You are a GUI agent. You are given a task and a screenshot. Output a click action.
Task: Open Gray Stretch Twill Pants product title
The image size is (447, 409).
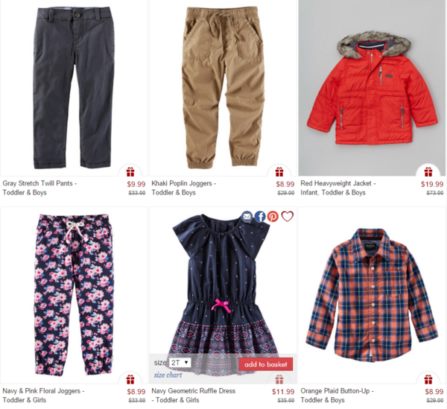pyautogui.click(x=39, y=188)
